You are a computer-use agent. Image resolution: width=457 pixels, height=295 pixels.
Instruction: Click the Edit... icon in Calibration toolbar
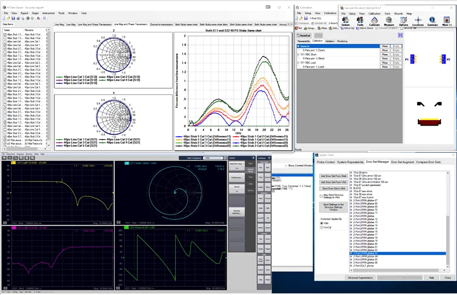(x=334, y=28)
